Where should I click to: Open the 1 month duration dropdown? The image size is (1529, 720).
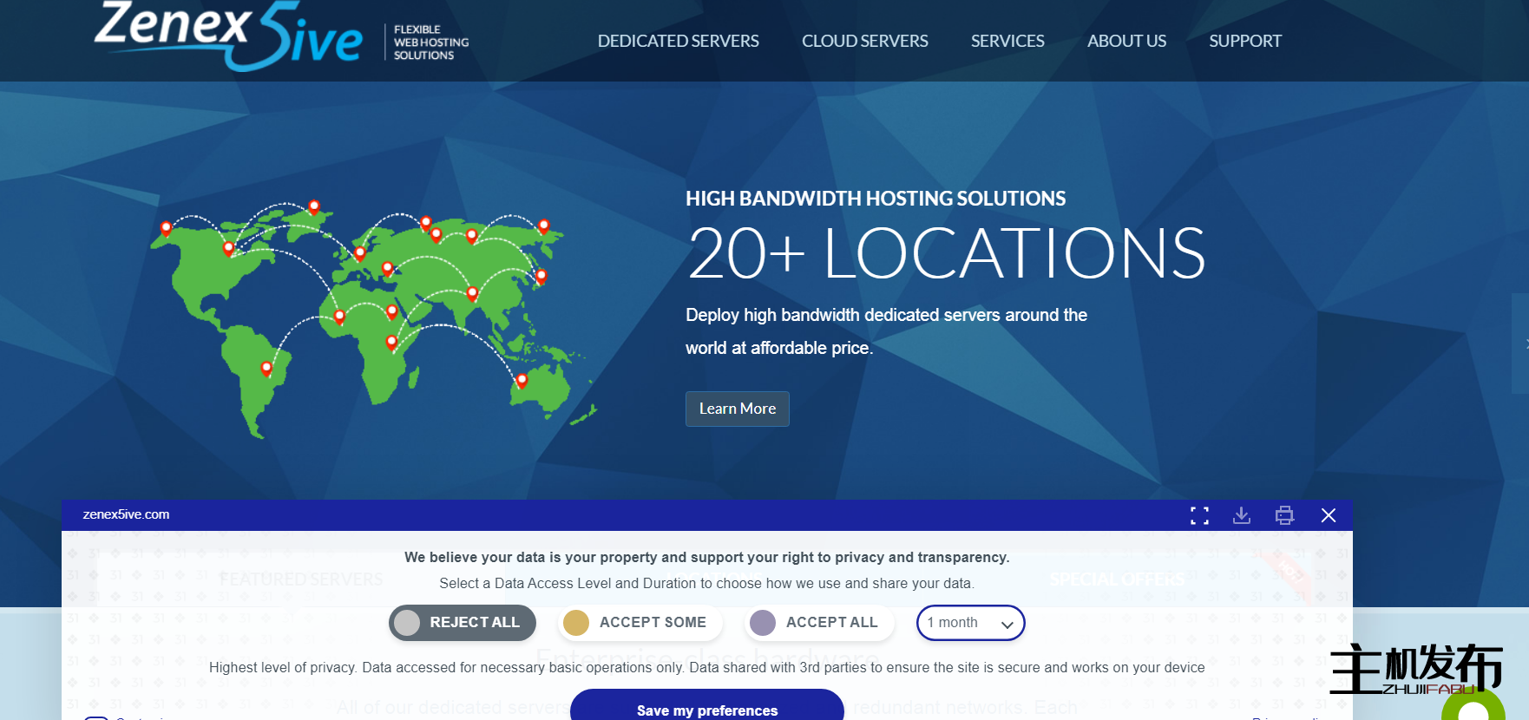point(970,623)
